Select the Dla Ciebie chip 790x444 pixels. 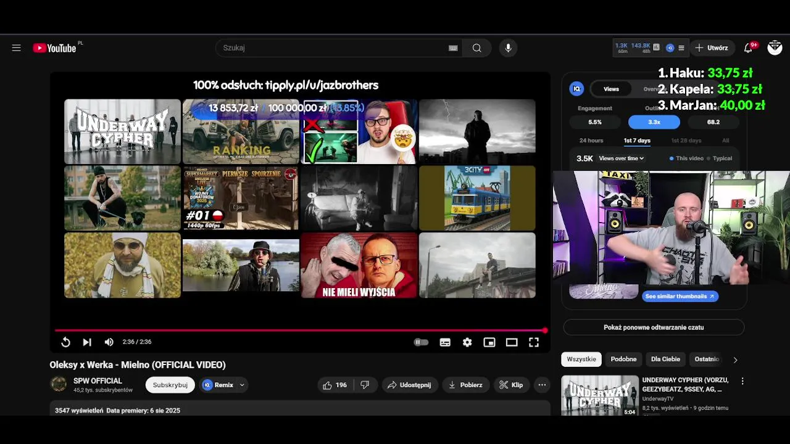(x=665, y=359)
